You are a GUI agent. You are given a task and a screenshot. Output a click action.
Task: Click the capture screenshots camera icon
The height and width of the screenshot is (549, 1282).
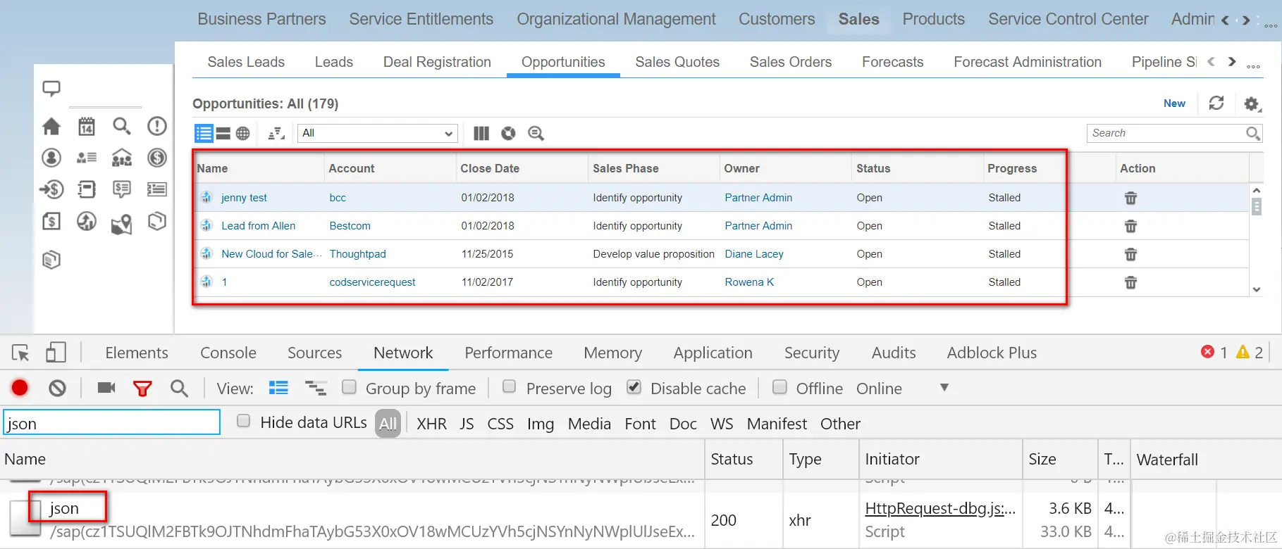point(106,388)
